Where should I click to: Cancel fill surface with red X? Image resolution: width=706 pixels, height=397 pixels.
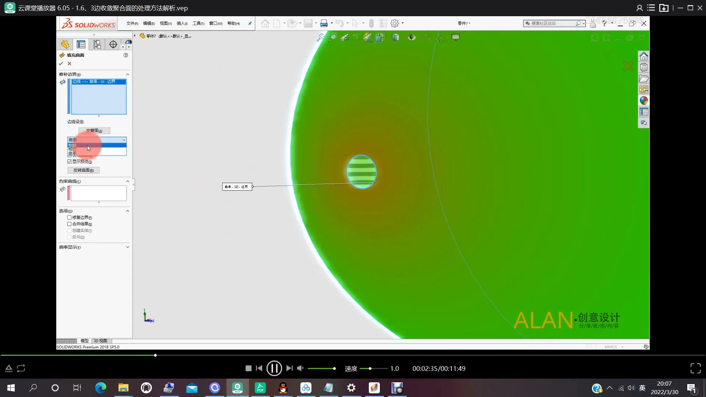point(69,64)
